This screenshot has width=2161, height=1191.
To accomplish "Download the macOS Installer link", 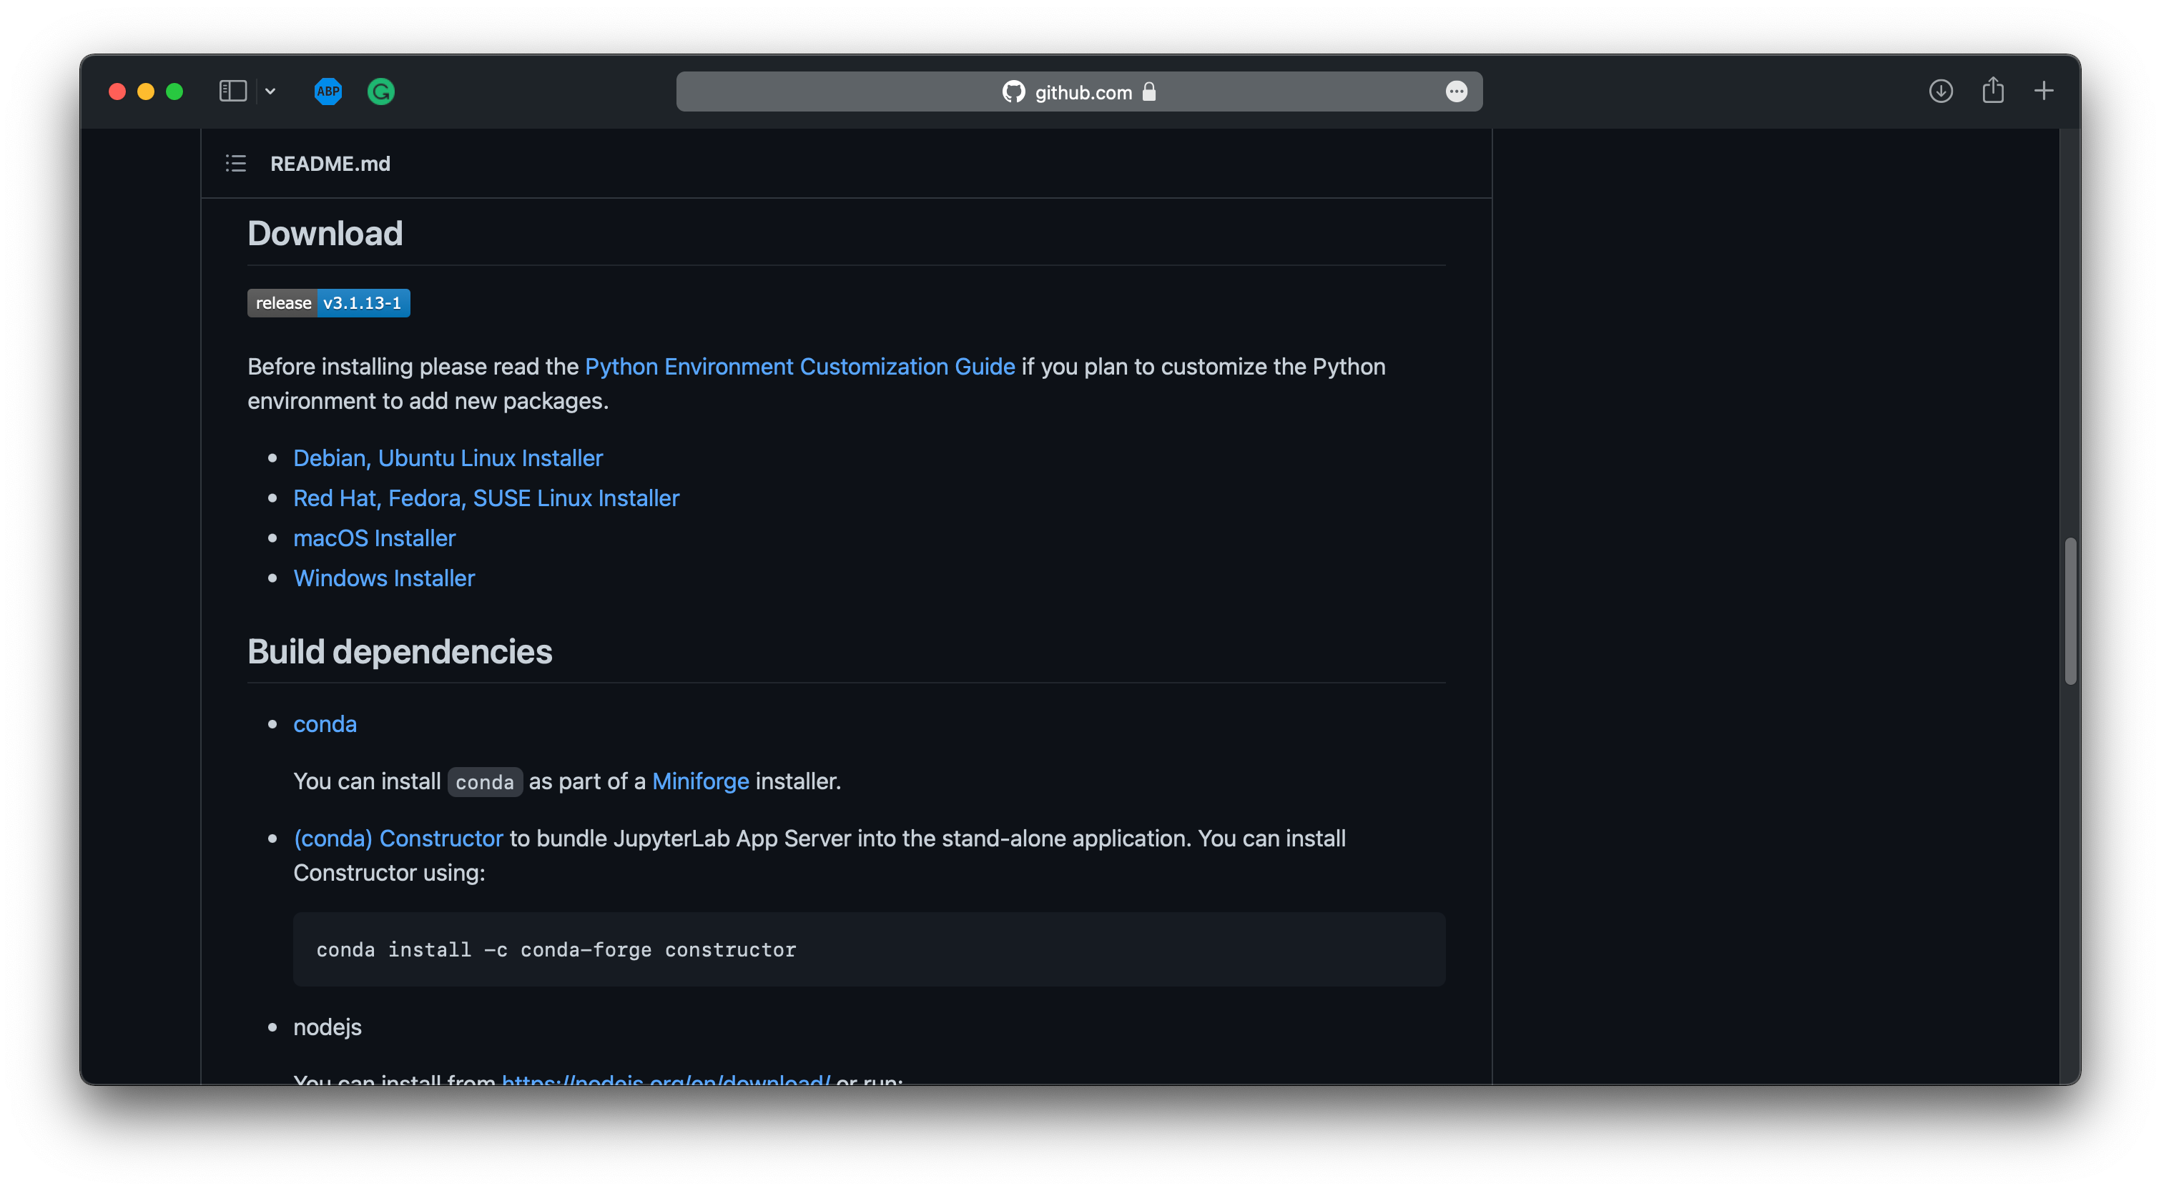I will coord(374,538).
